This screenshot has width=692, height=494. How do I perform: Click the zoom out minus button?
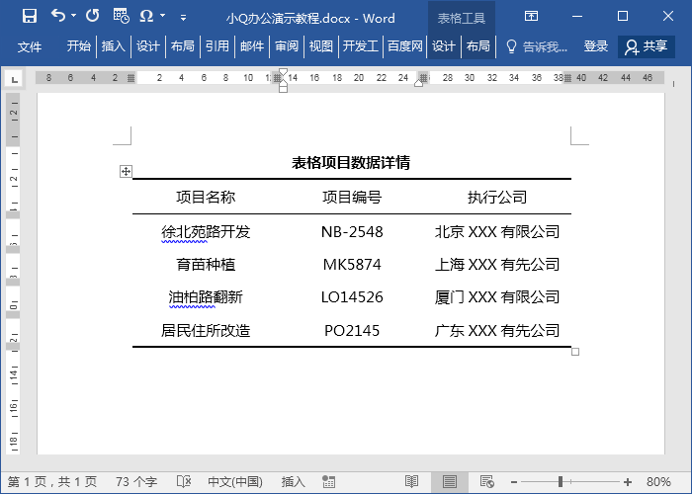tap(514, 482)
